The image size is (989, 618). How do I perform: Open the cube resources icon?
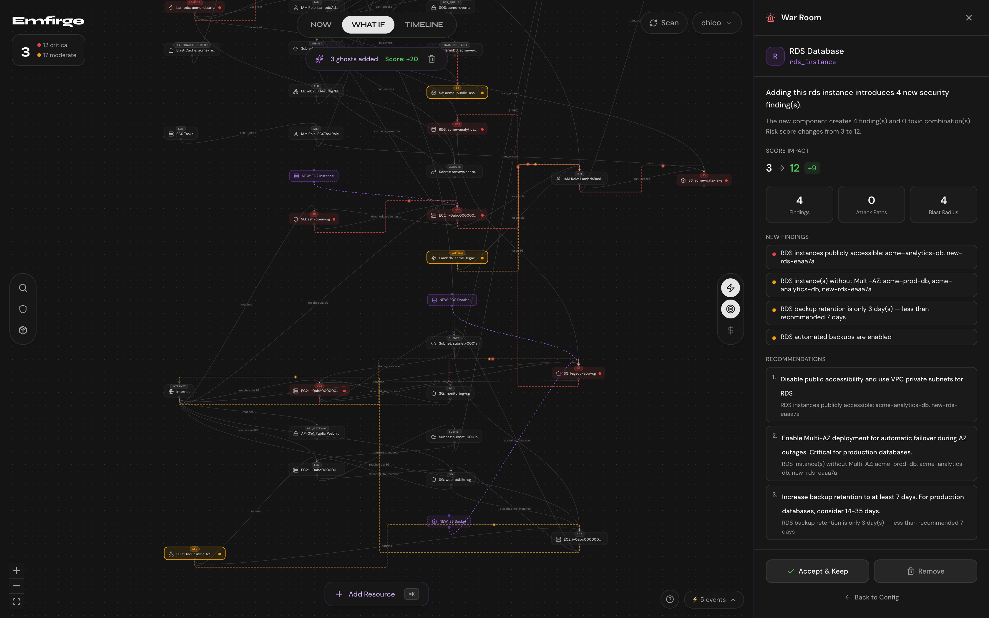tap(23, 330)
